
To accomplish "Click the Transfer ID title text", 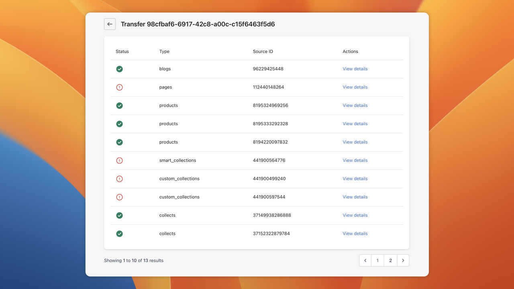I will tap(198, 24).
